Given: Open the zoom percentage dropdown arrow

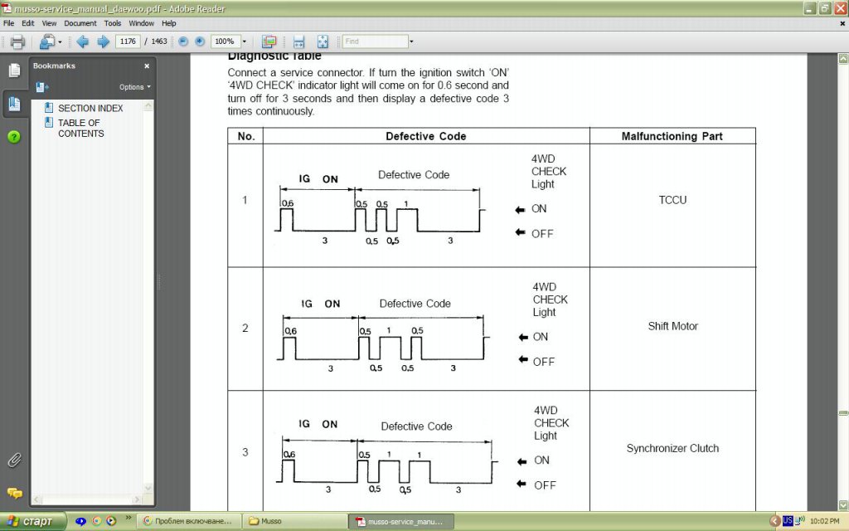Looking at the screenshot, I should (x=245, y=41).
